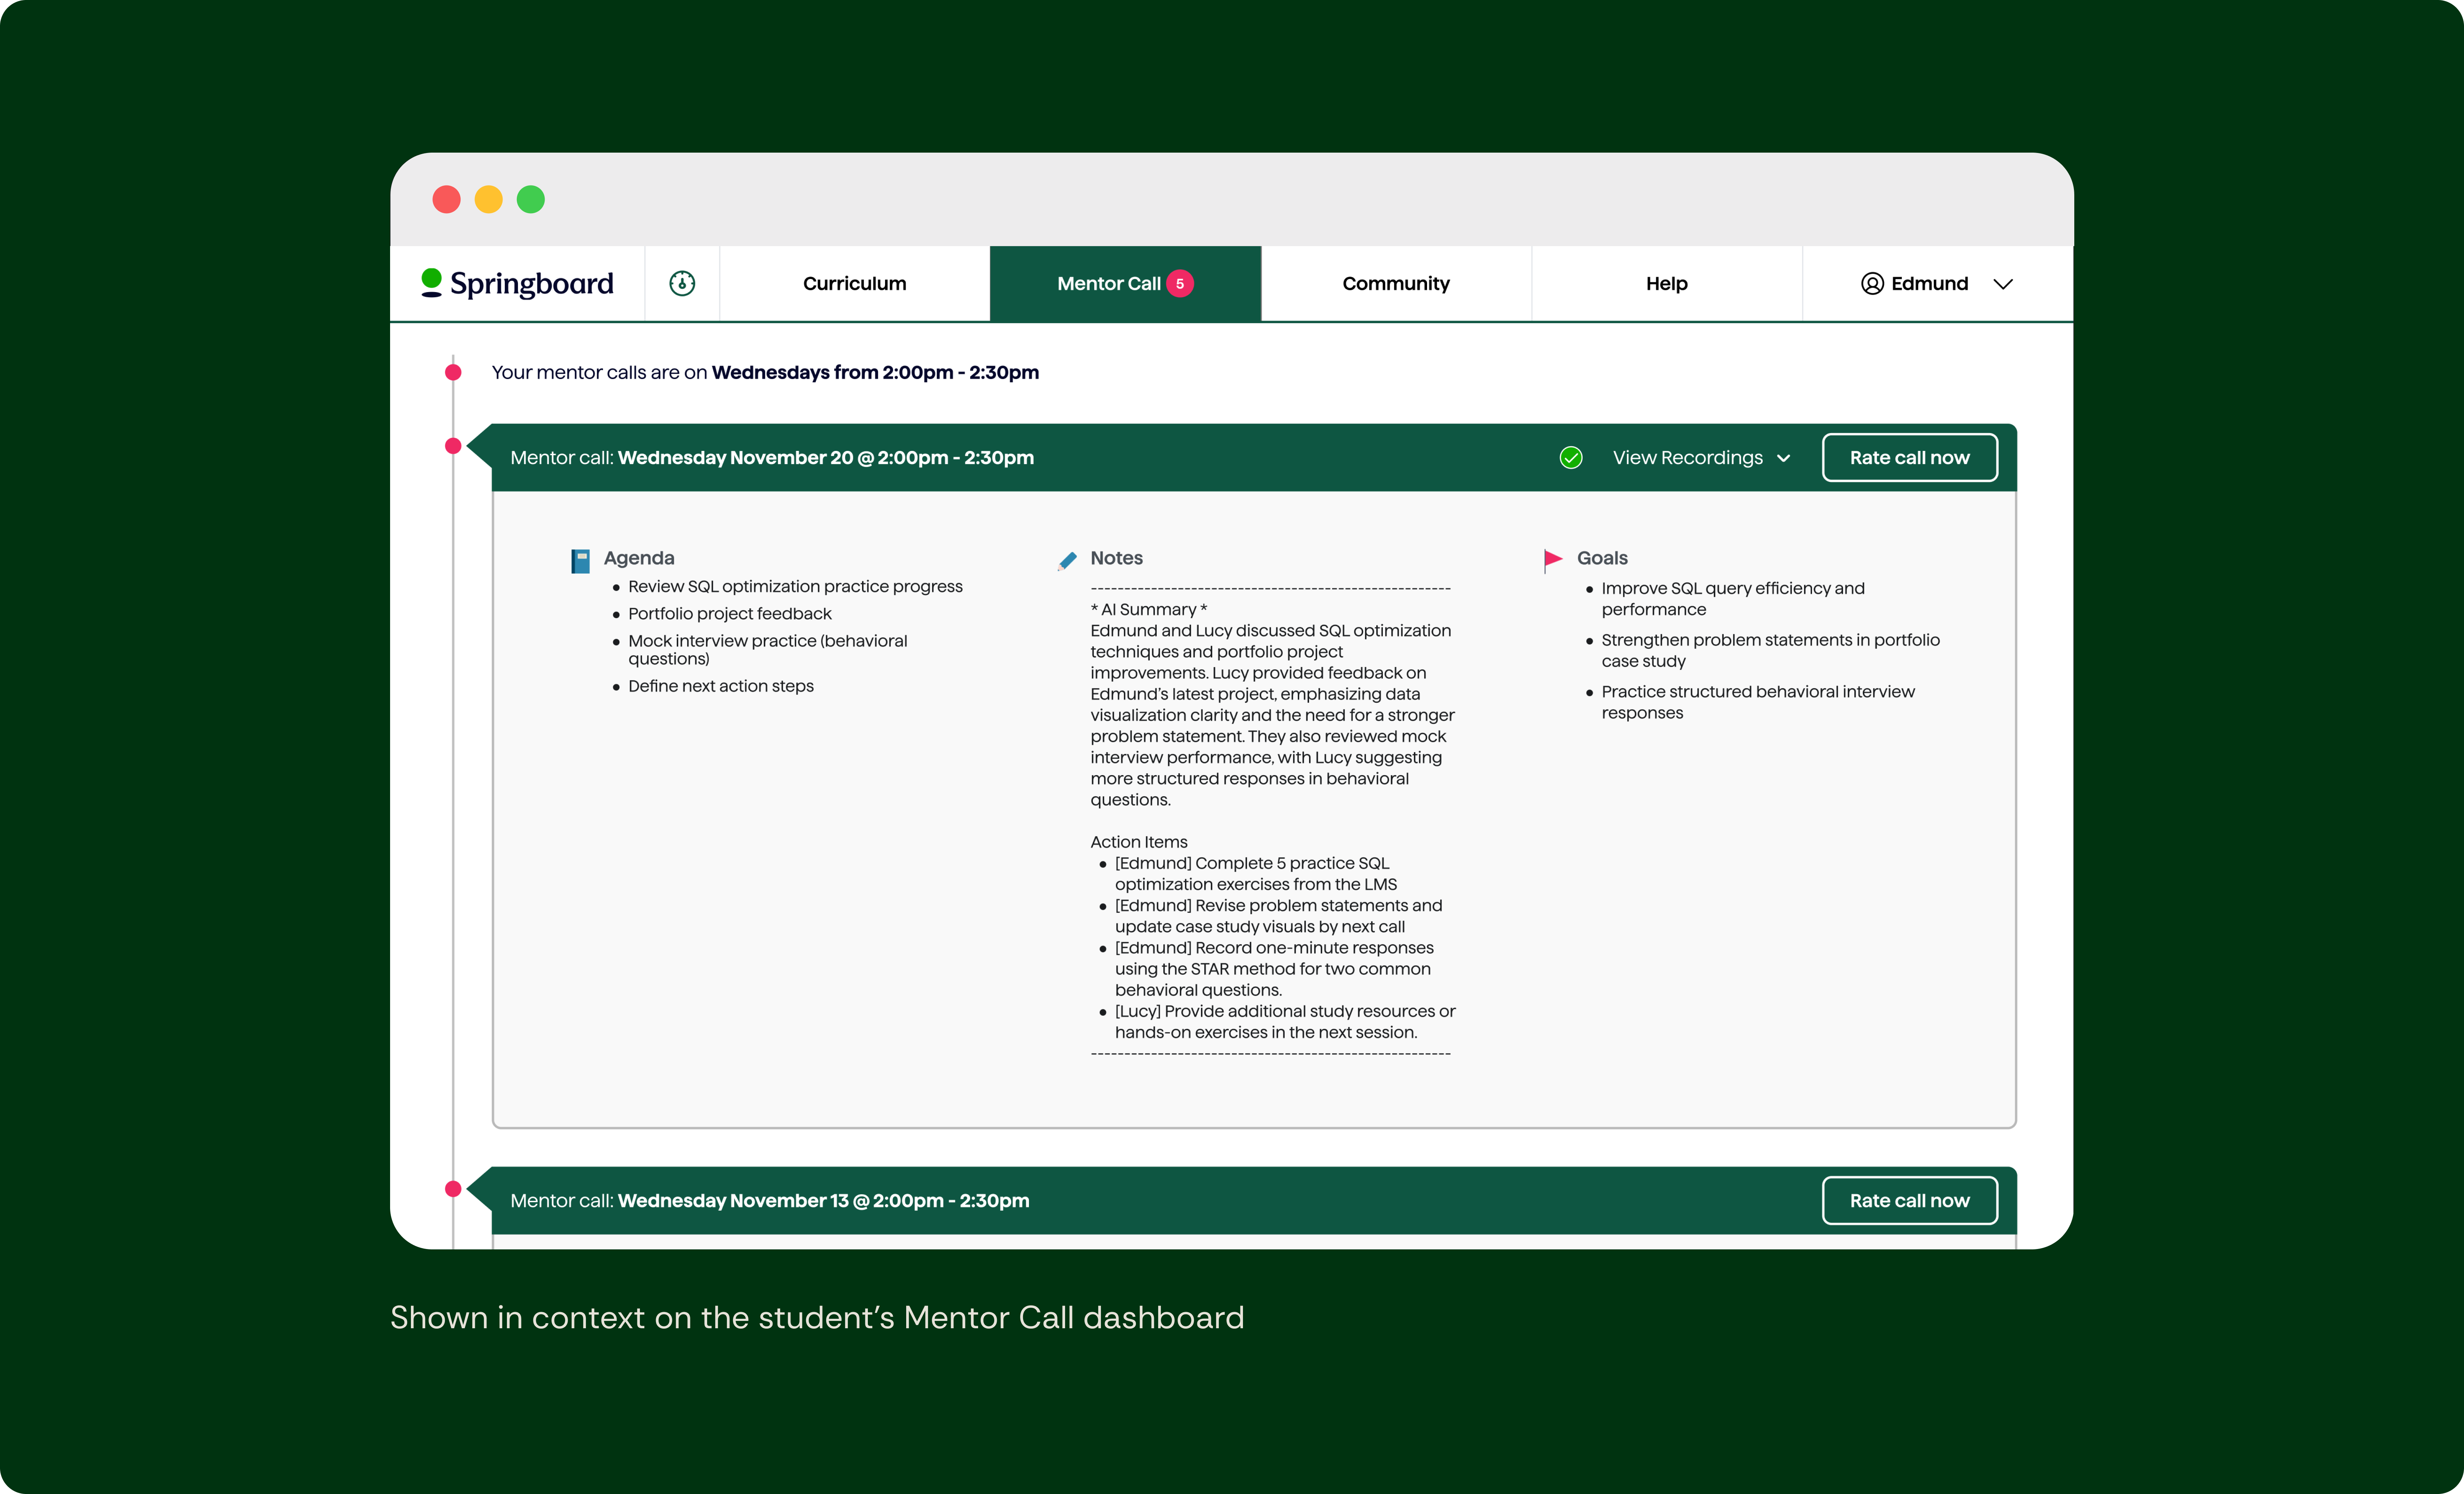
Task: Click the Edmund user profile icon
Action: click(x=1872, y=284)
